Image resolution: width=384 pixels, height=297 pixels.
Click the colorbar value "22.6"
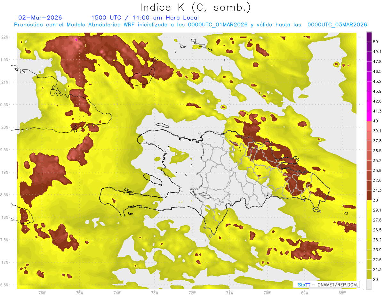pyautogui.click(x=377, y=260)
